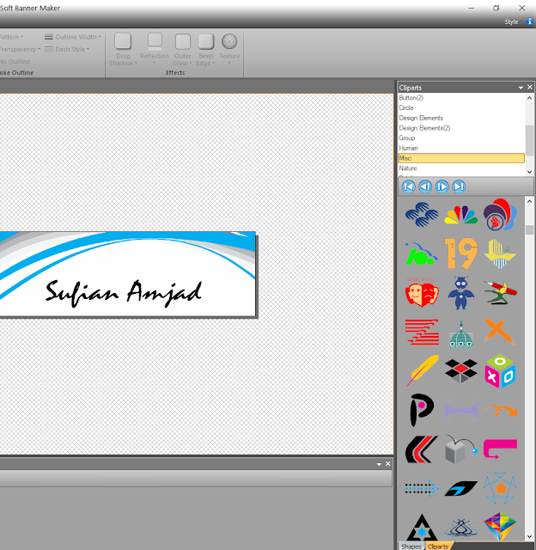Go to last clipart page
Screen dimensions: 536x550
(x=459, y=186)
